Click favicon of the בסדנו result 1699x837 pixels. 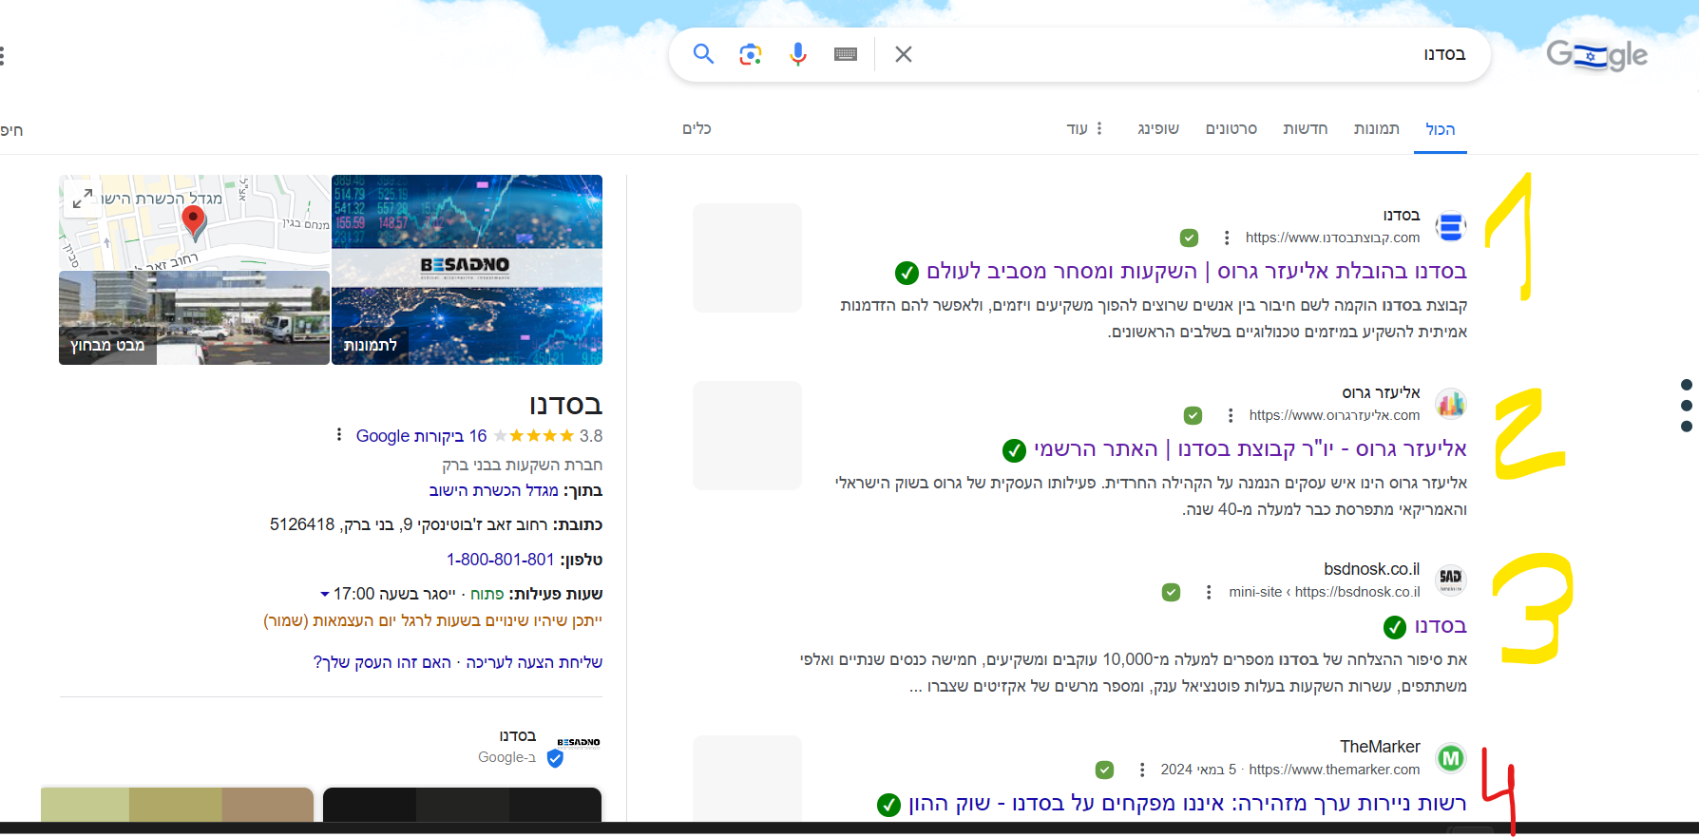pyautogui.click(x=1450, y=227)
